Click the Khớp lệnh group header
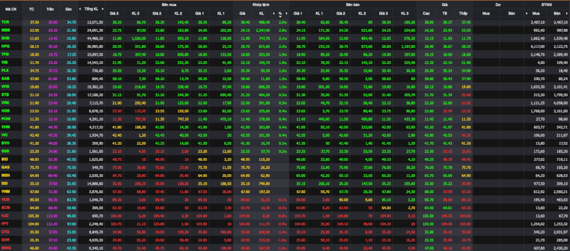The image size is (570, 251). [x=261, y=5]
